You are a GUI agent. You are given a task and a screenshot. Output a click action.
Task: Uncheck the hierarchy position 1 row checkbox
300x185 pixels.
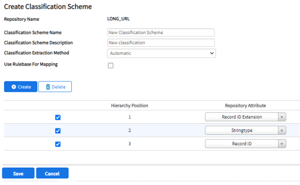click(x=58, y=117)
